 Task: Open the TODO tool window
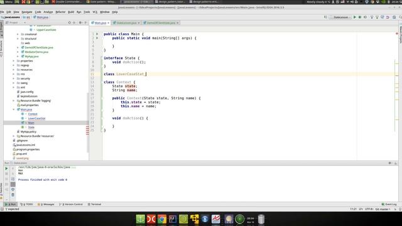[x=26, y=204]
